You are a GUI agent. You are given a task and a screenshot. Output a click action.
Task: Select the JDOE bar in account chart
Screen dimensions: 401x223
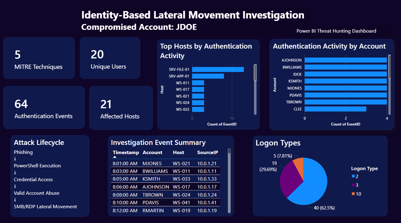tap(346, 74)
